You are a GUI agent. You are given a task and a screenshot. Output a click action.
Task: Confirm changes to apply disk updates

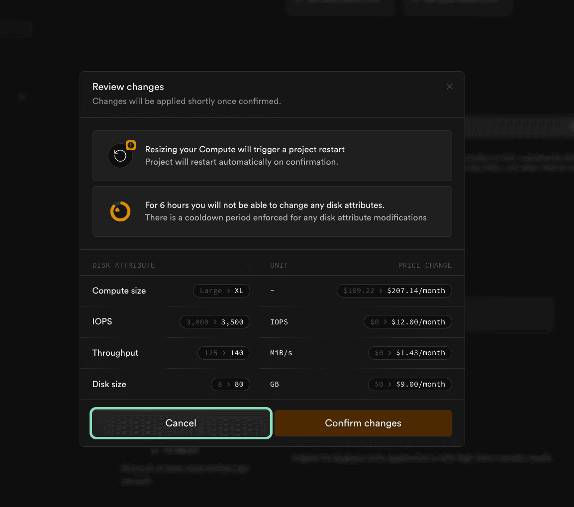point(363,423)
